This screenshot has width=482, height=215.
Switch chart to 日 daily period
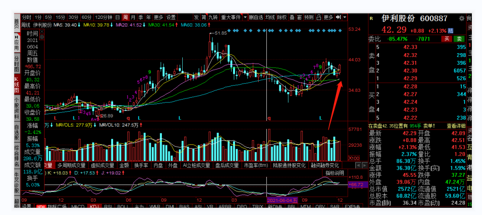pos(117,17)
